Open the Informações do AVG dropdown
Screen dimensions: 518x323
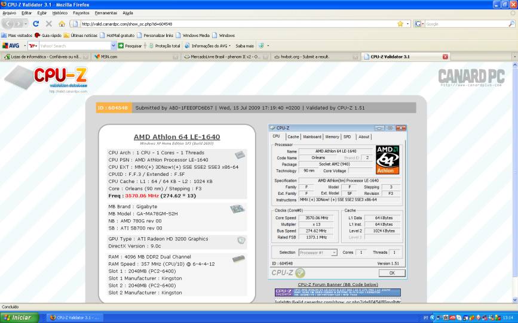point(208,46)
